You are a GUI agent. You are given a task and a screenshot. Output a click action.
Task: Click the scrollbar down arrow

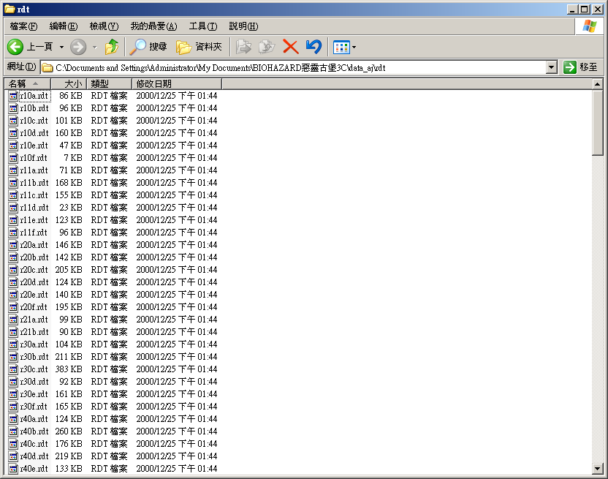click(x=598, y=469)
